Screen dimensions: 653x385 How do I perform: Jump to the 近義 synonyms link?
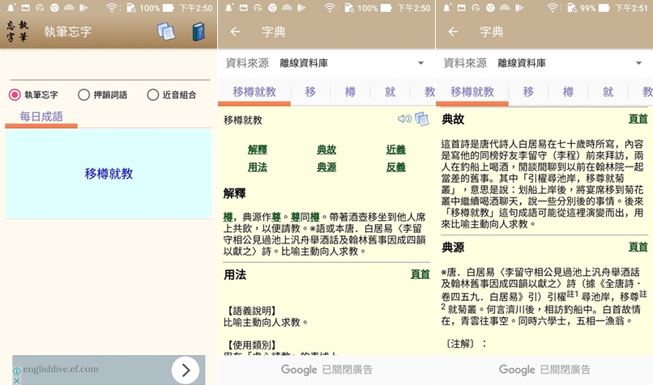pos(395,150)
